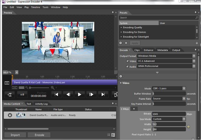
Task: Click the David Guetta media thumbnail
Action: [x=21, y=115]
